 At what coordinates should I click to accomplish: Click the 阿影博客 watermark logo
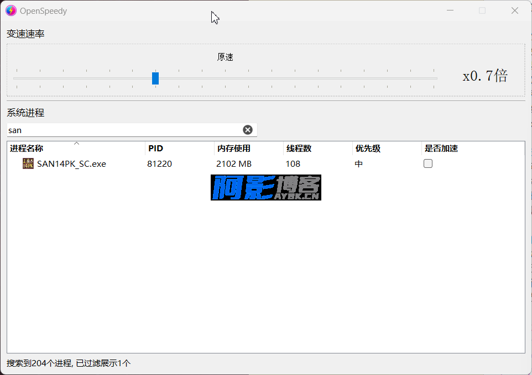click(x=266, y=188)
